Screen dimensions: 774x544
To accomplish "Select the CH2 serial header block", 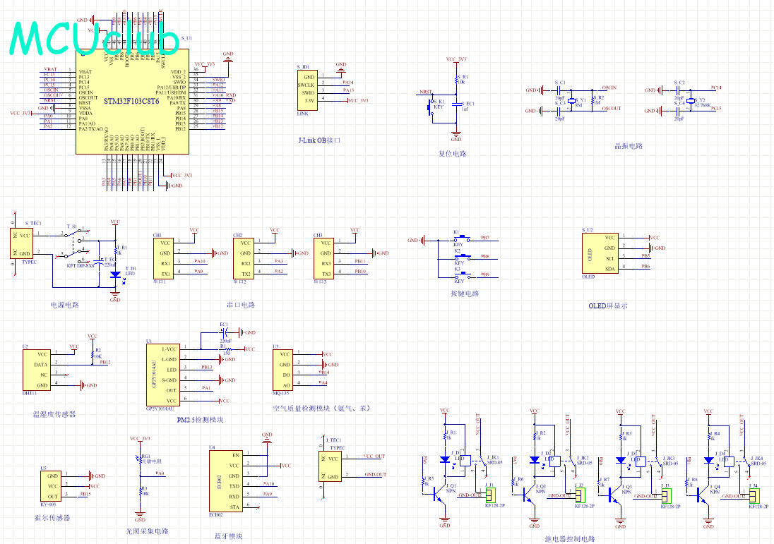I will tap(244, 259).
